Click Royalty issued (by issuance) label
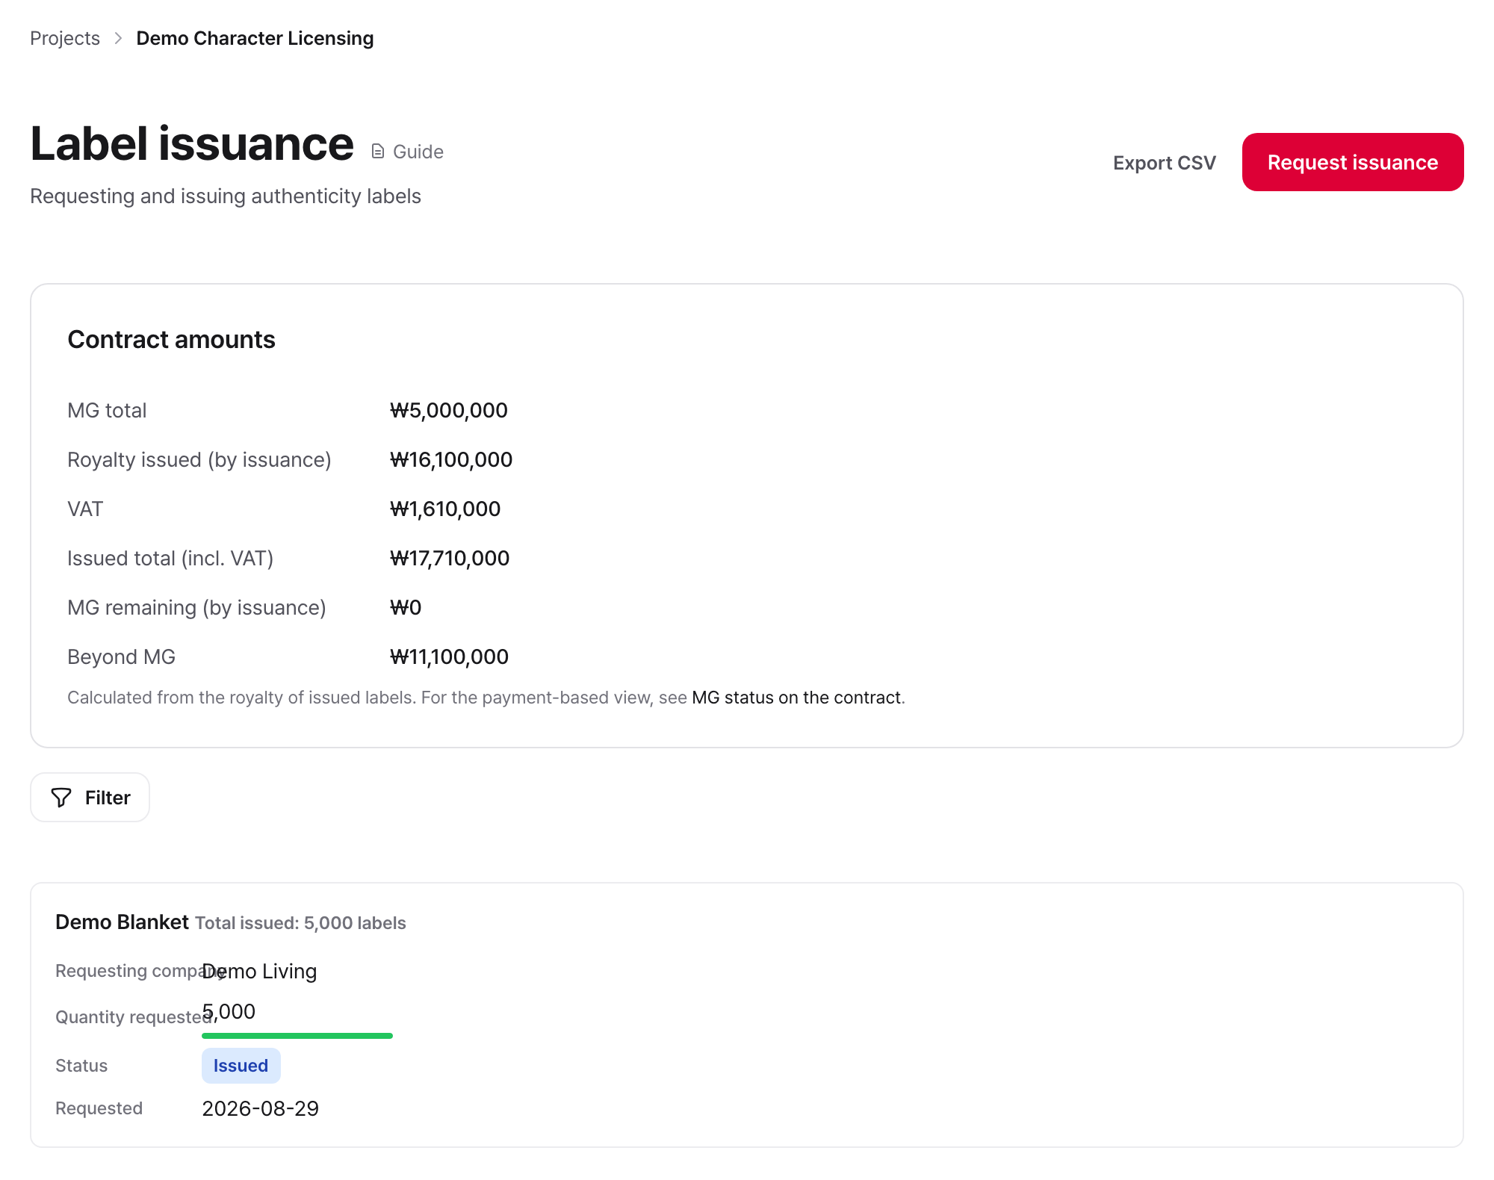The image size is (1494, 1180). pyautogui.click(x=199, y=460)
